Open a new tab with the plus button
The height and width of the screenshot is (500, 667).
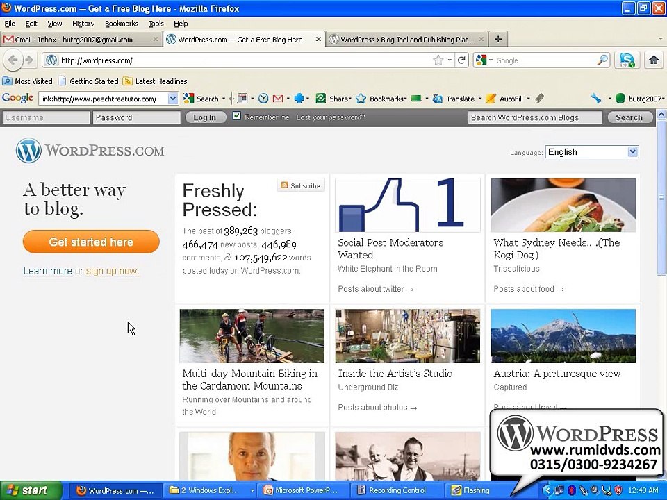point(498,40)
